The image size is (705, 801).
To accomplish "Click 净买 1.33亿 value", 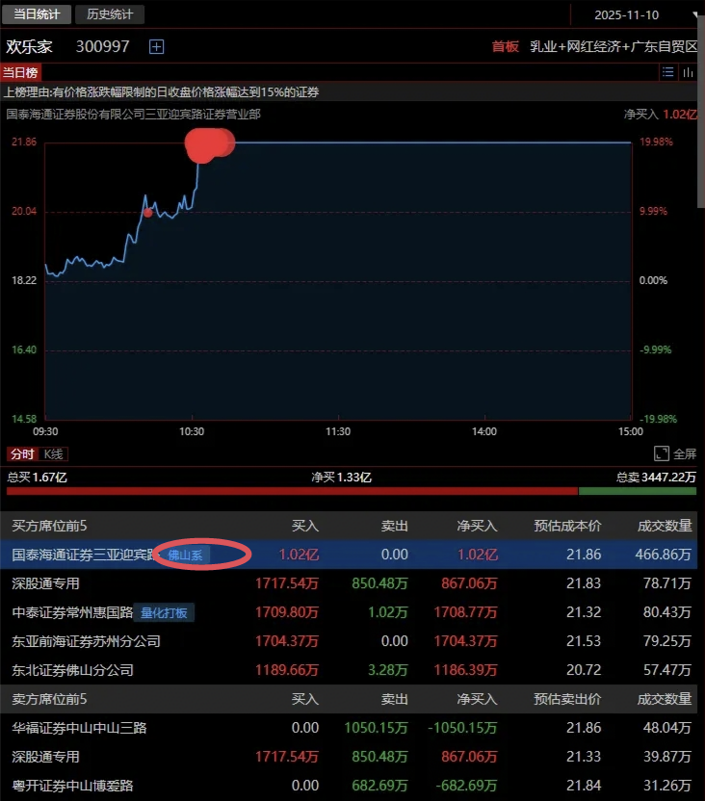I will tap(341, 478).
